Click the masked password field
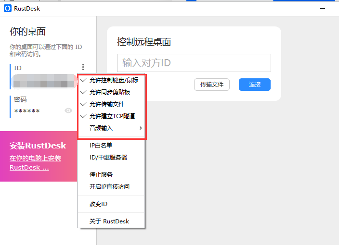Image resolution: width=339 pixels, height=245 pixels. click(x=28, y=111)
